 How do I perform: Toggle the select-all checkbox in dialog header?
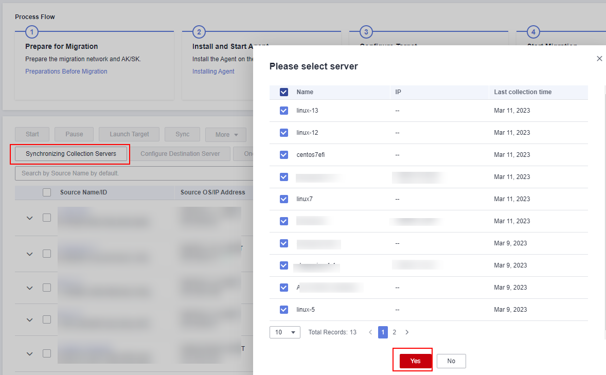point(284,92)
